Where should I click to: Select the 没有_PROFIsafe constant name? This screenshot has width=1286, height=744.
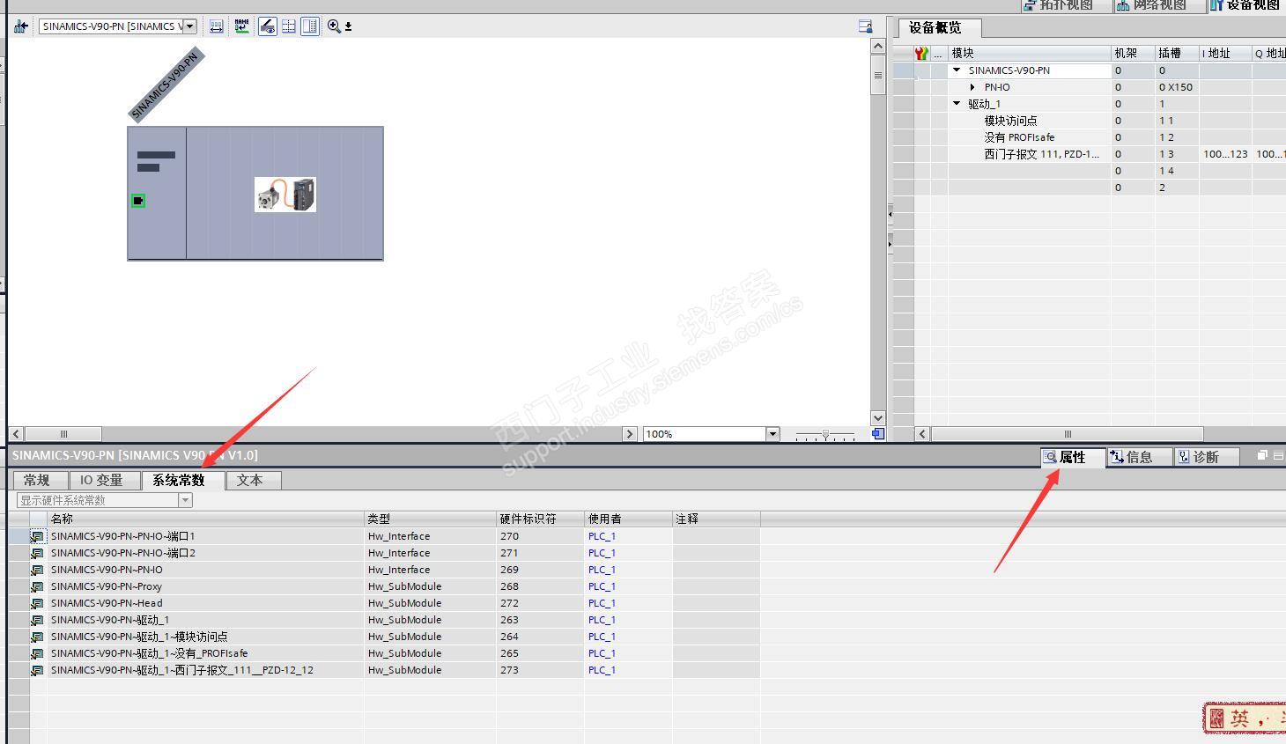coord(150,653)
